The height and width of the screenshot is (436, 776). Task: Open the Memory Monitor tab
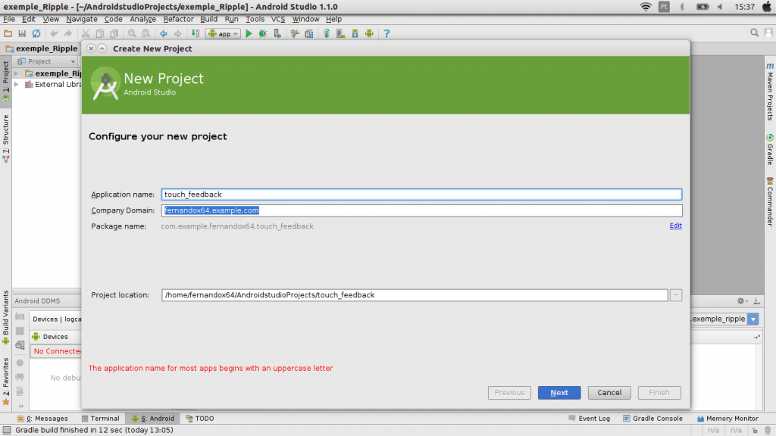tap(727, 418)
